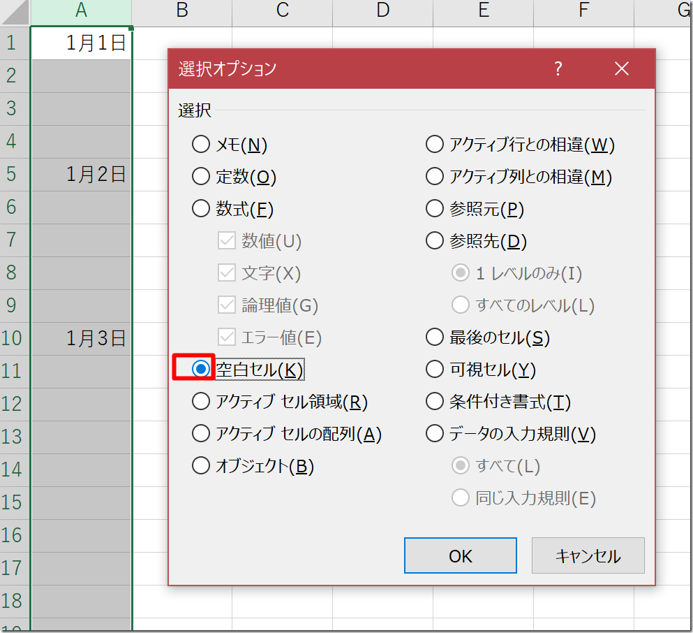Choose アクティブ列との相違(M) option

coord(435,177)
